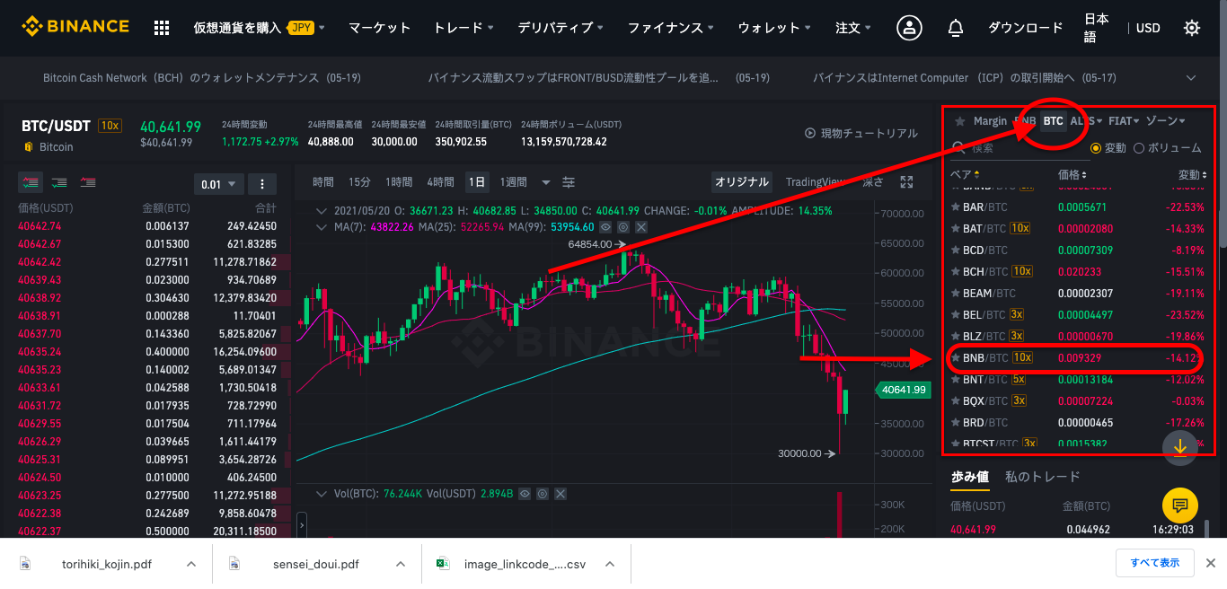Open notifications bell
Image resolution: width=1227 pixels, height=589 pixels.
tap(956, 28)
